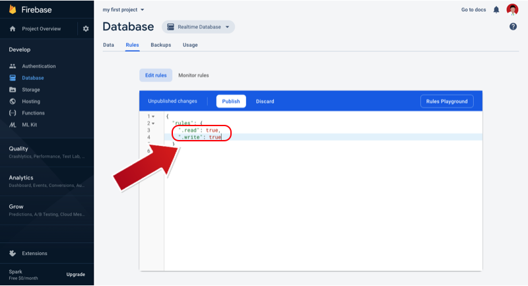Collapse code fold arrow on line 2

[153, 124]
